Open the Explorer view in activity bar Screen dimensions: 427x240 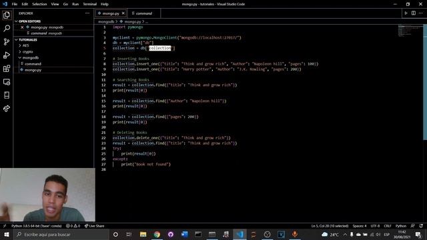pos(7,15)
